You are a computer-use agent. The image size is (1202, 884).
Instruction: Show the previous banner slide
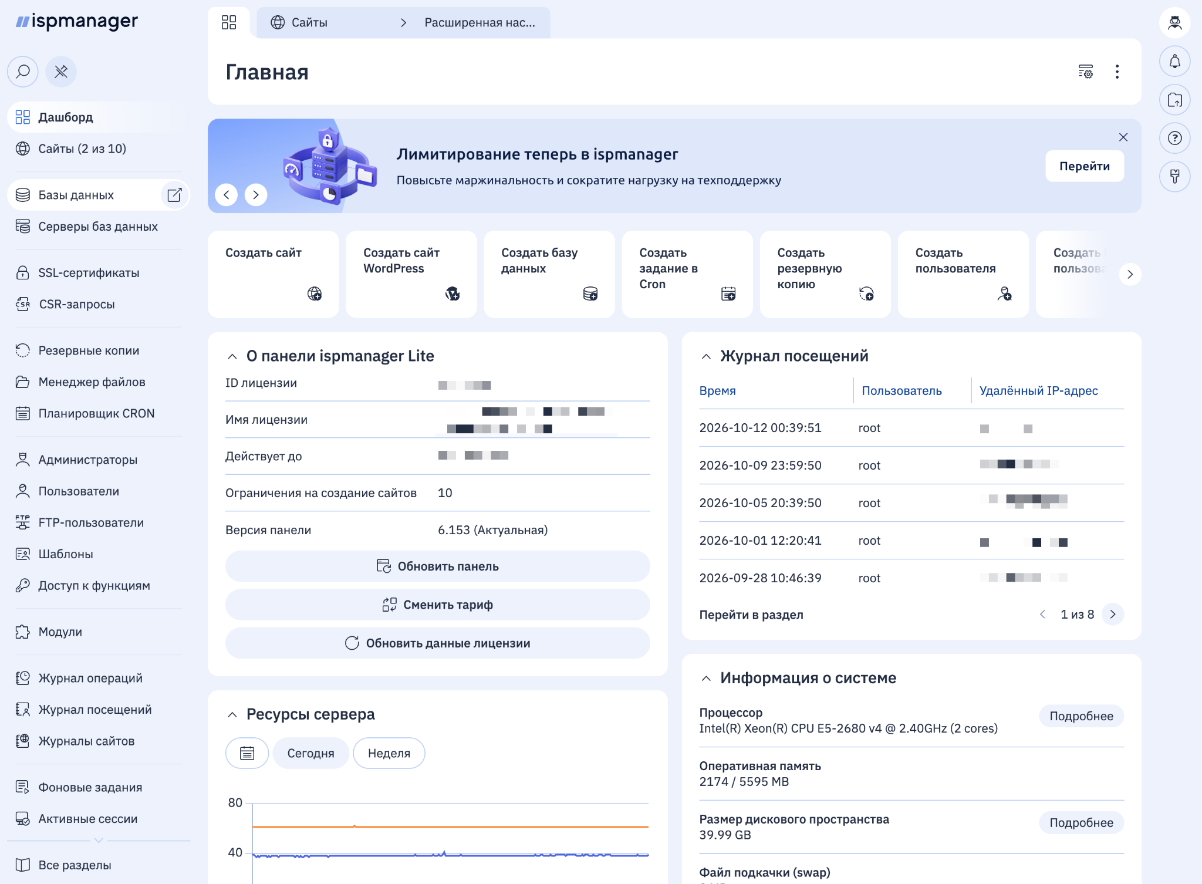click(x=227, y=195)
